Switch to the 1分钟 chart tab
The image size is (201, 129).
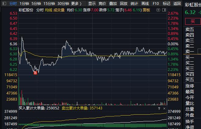tap(24, 4)
